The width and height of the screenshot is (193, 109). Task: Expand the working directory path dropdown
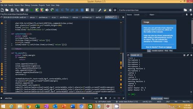tap(182, 10)
